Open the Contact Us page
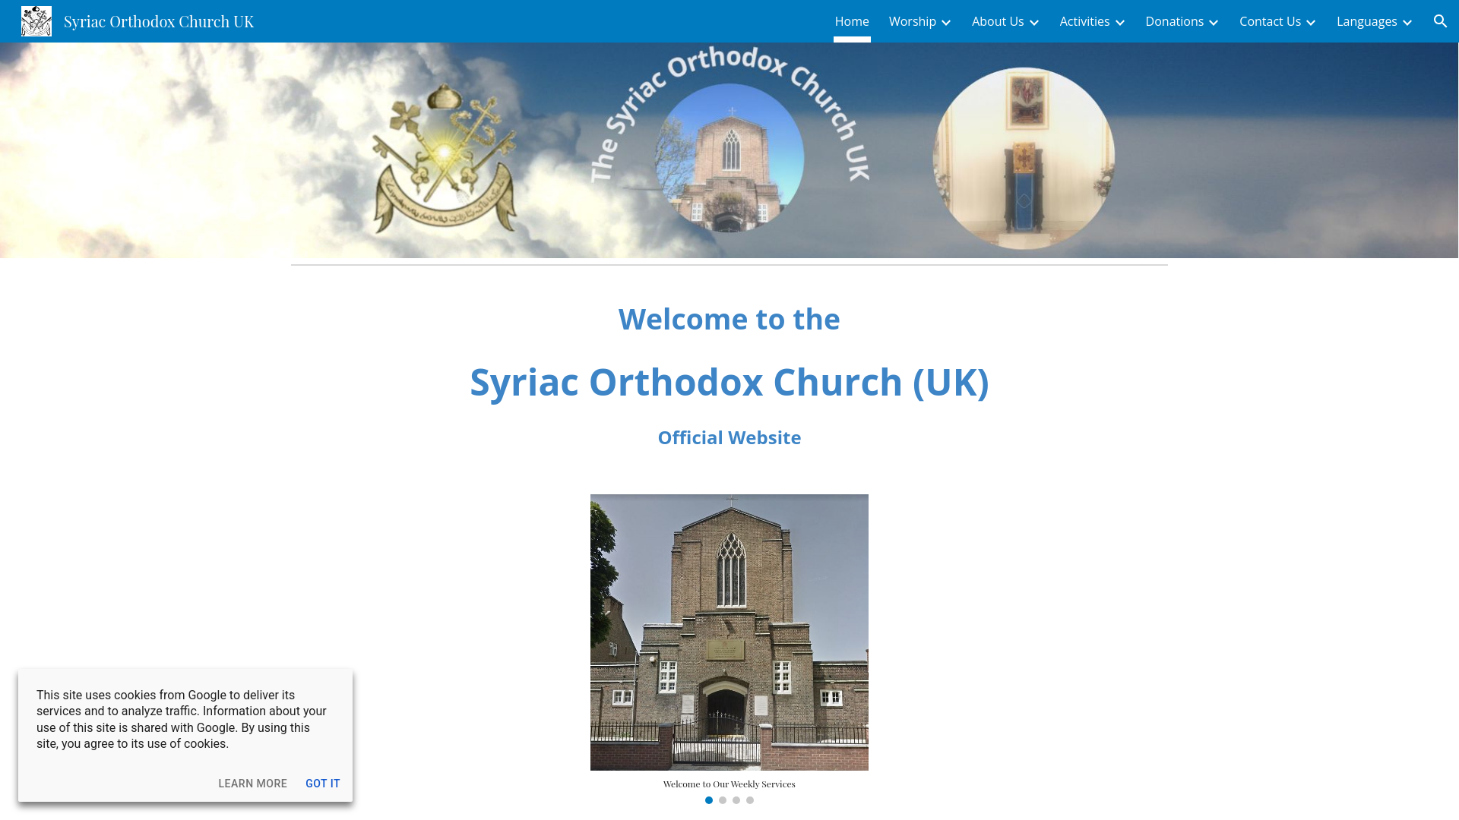1459x820 pixels. tap(1270, 21)
